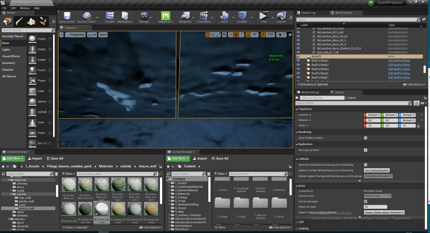Open rotation snap 45° value dropdown

coord(254,35)
